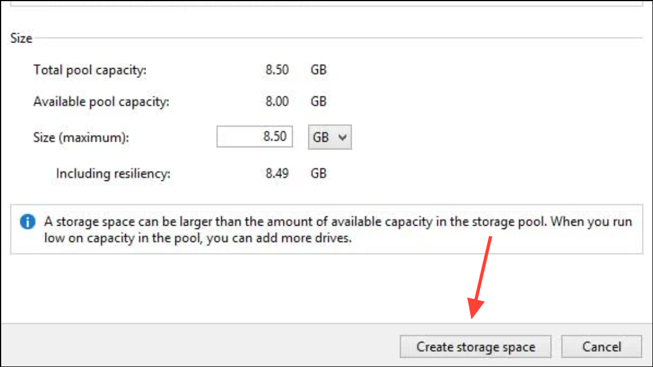
Task: Click the red arrow annotation
Action: click(480, 277)
